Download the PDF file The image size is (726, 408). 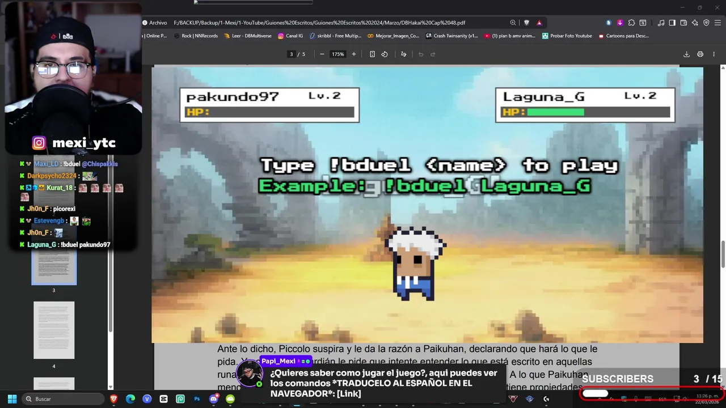pos(686,54)
